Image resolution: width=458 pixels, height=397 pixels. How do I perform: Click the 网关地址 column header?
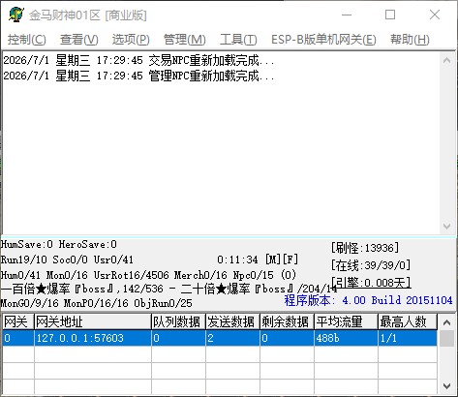(93, 321)
